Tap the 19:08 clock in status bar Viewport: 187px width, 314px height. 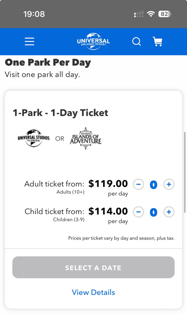[x=34, y=14]
